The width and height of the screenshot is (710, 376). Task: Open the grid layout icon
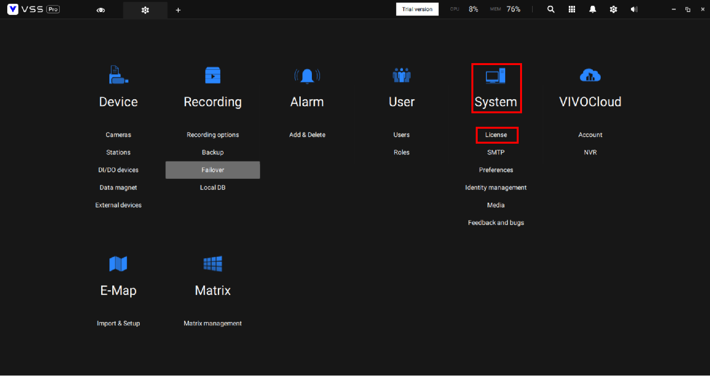[x=572, y=9]
